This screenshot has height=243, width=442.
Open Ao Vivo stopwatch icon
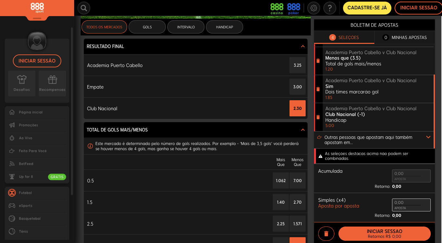coord(12,138)
